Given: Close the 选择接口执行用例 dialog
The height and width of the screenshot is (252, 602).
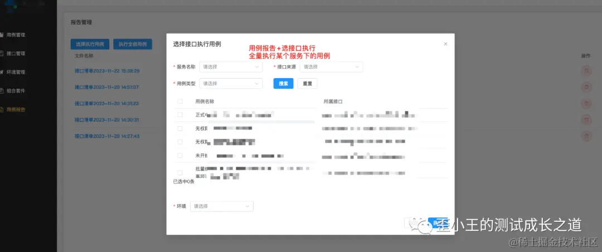Looking at the screenshot, I should [445, 44].
